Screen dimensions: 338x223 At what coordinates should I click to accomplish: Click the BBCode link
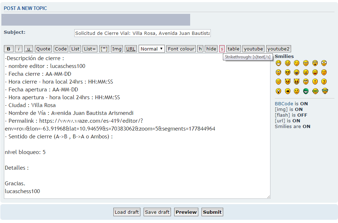[x=284, y=104]
